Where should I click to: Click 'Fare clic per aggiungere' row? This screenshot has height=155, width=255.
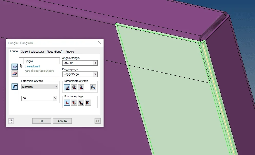pyautogui.click(x=39, y=71)
